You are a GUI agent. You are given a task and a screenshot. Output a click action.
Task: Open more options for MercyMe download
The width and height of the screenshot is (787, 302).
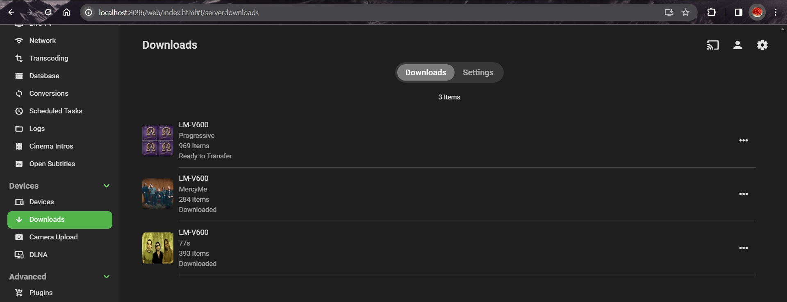point(743,194)
